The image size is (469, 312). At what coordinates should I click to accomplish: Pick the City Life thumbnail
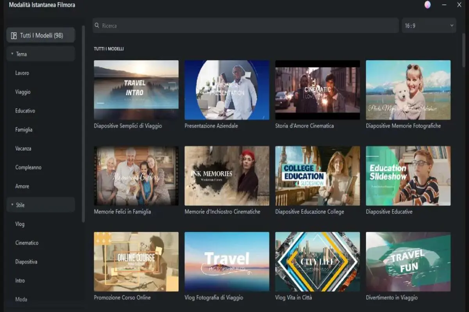click(x=317, y=262)
